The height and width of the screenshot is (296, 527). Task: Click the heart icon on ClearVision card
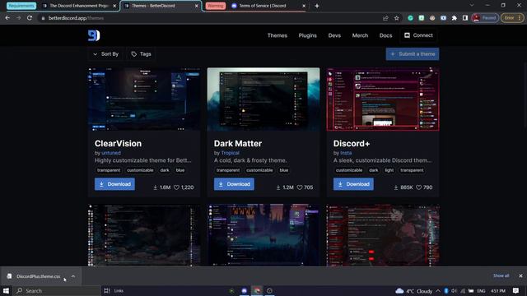(176, 187)
